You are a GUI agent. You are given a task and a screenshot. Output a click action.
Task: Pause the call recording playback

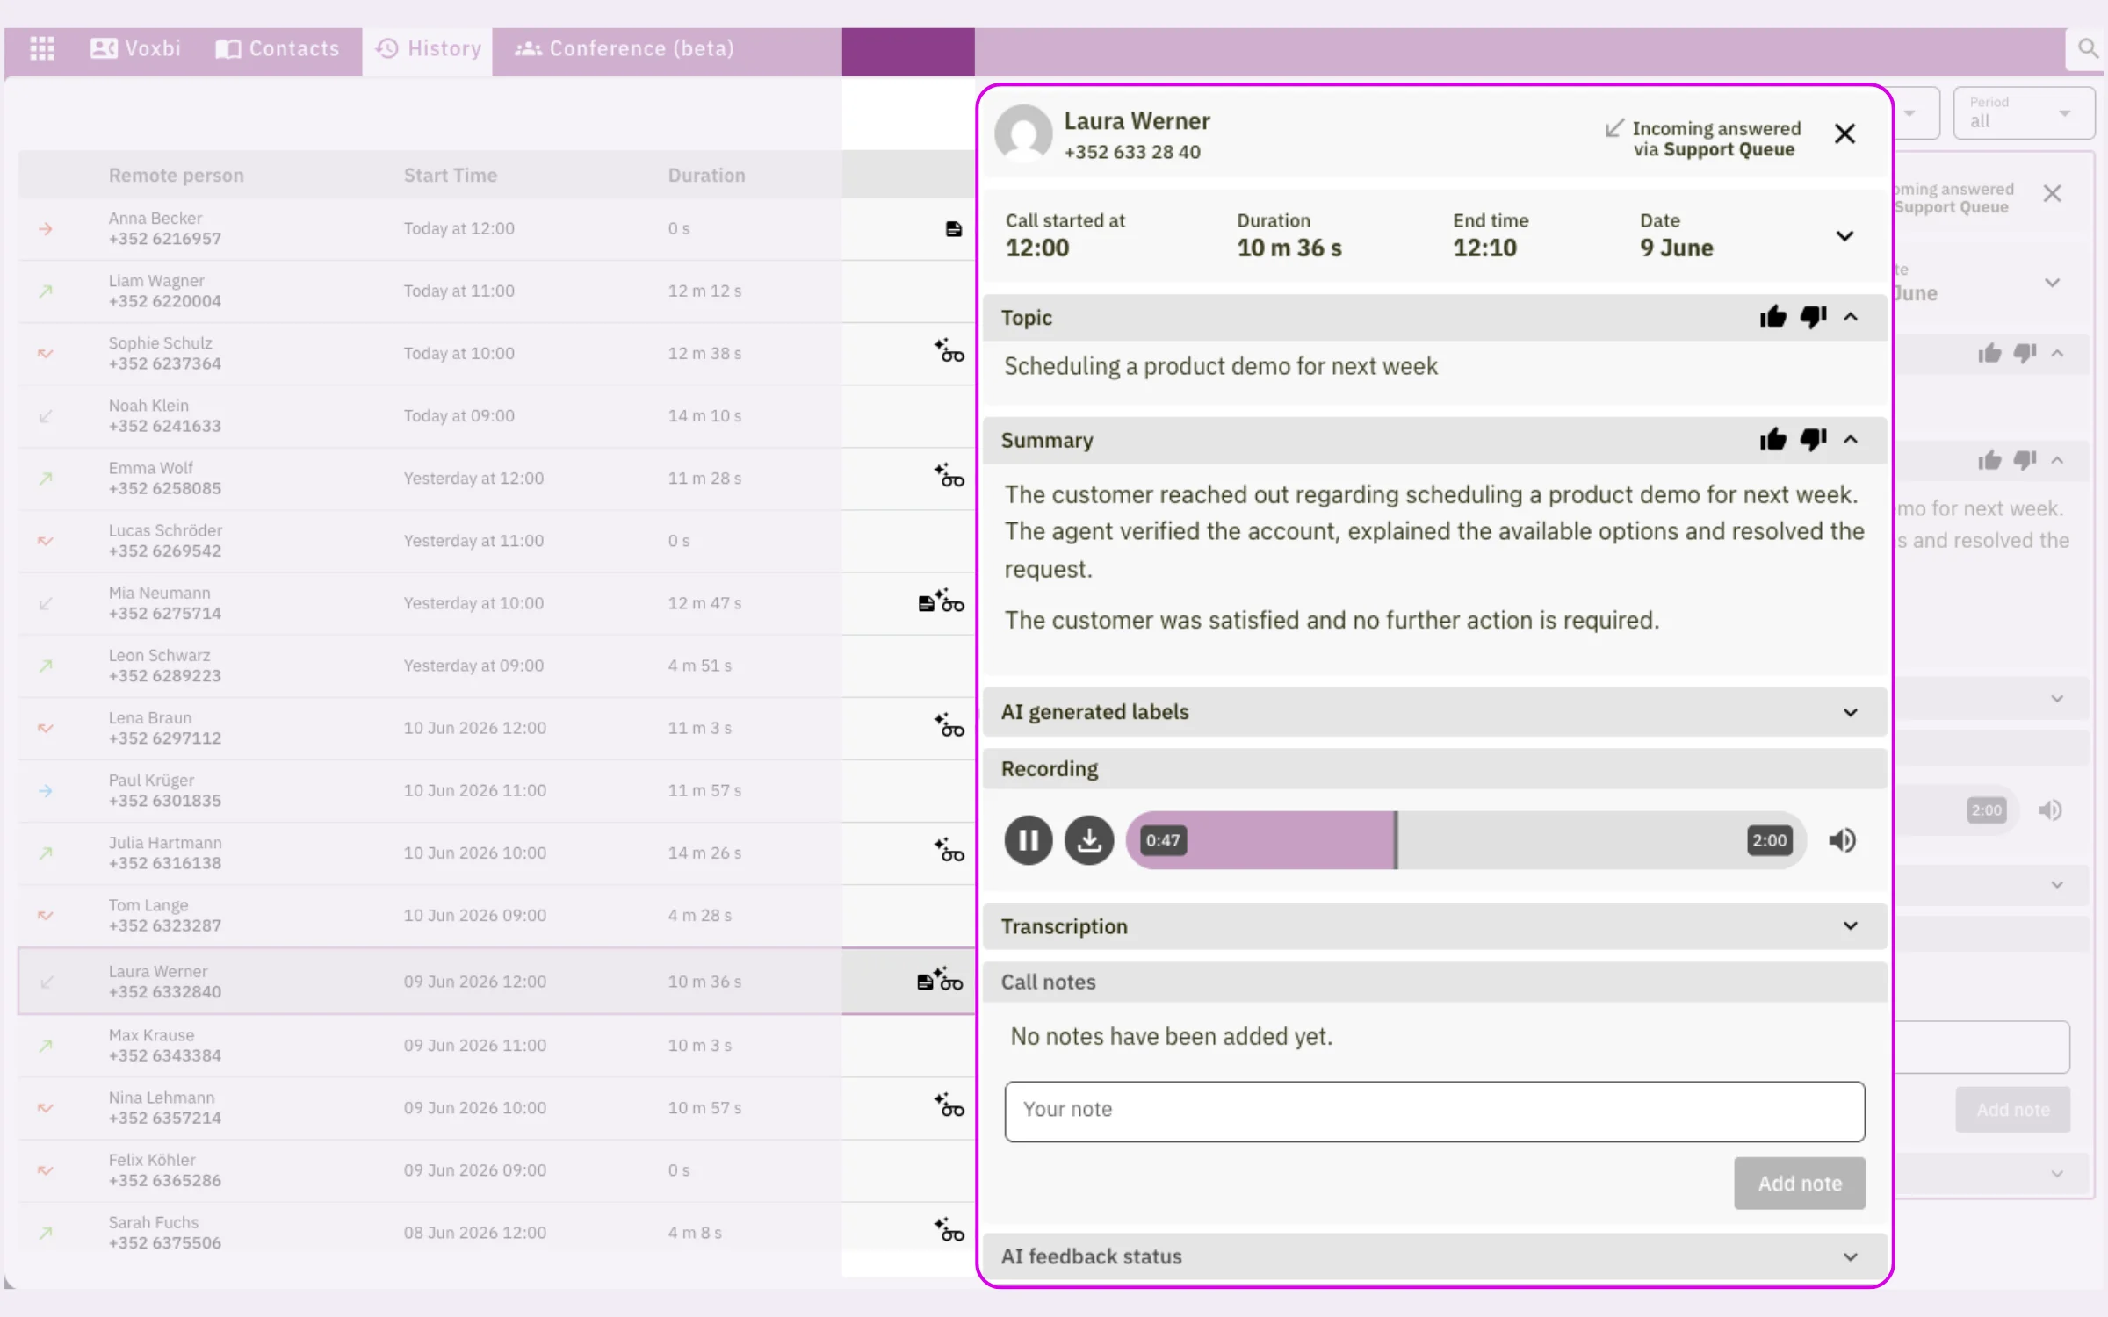coord(1028,840)
